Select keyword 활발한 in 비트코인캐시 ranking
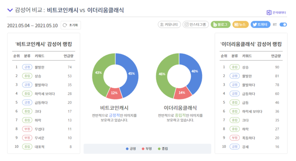 click(39, 67)
